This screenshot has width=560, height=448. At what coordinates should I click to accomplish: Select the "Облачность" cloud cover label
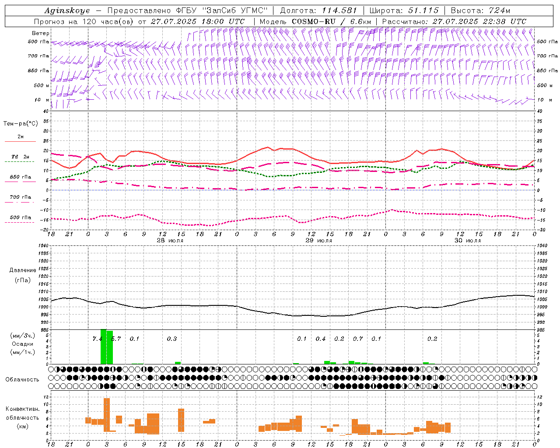(22, 379)
